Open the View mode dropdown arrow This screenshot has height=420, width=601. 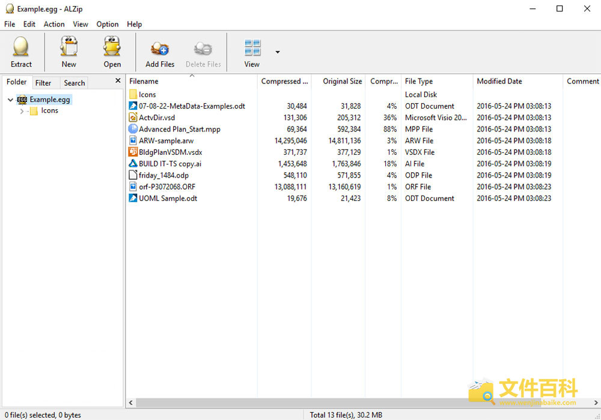[278, 52]
